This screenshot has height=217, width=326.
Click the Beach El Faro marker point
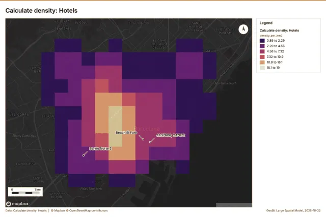[x=143, y=139]
